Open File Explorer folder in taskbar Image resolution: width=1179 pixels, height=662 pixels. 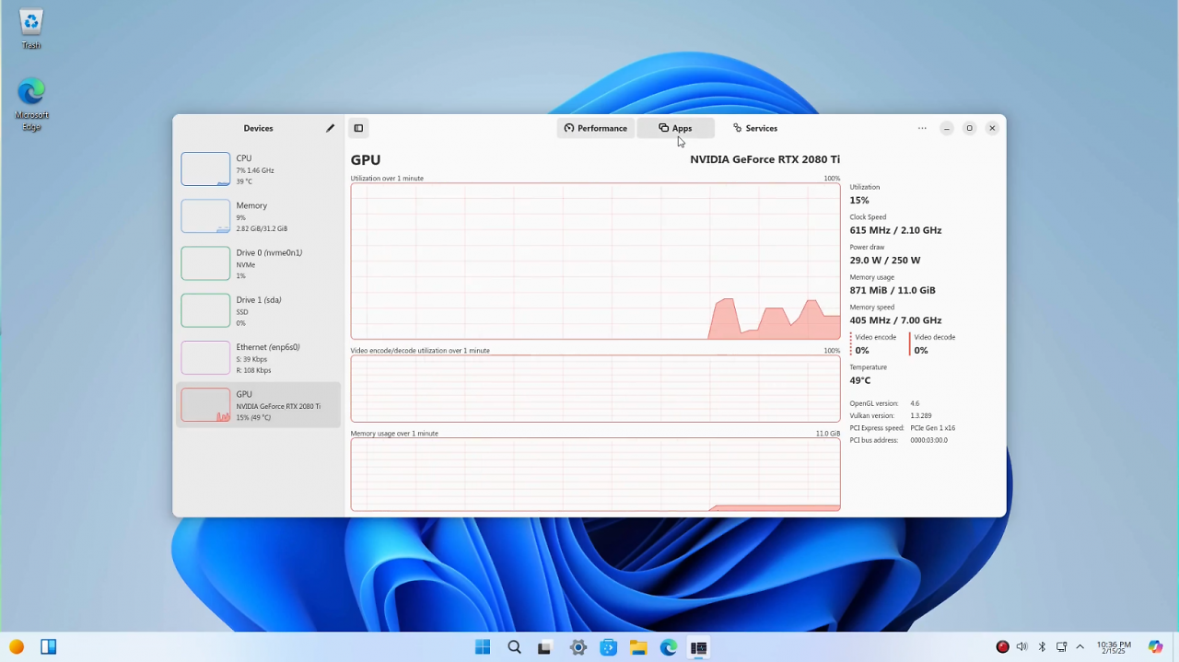pos(638,647)
